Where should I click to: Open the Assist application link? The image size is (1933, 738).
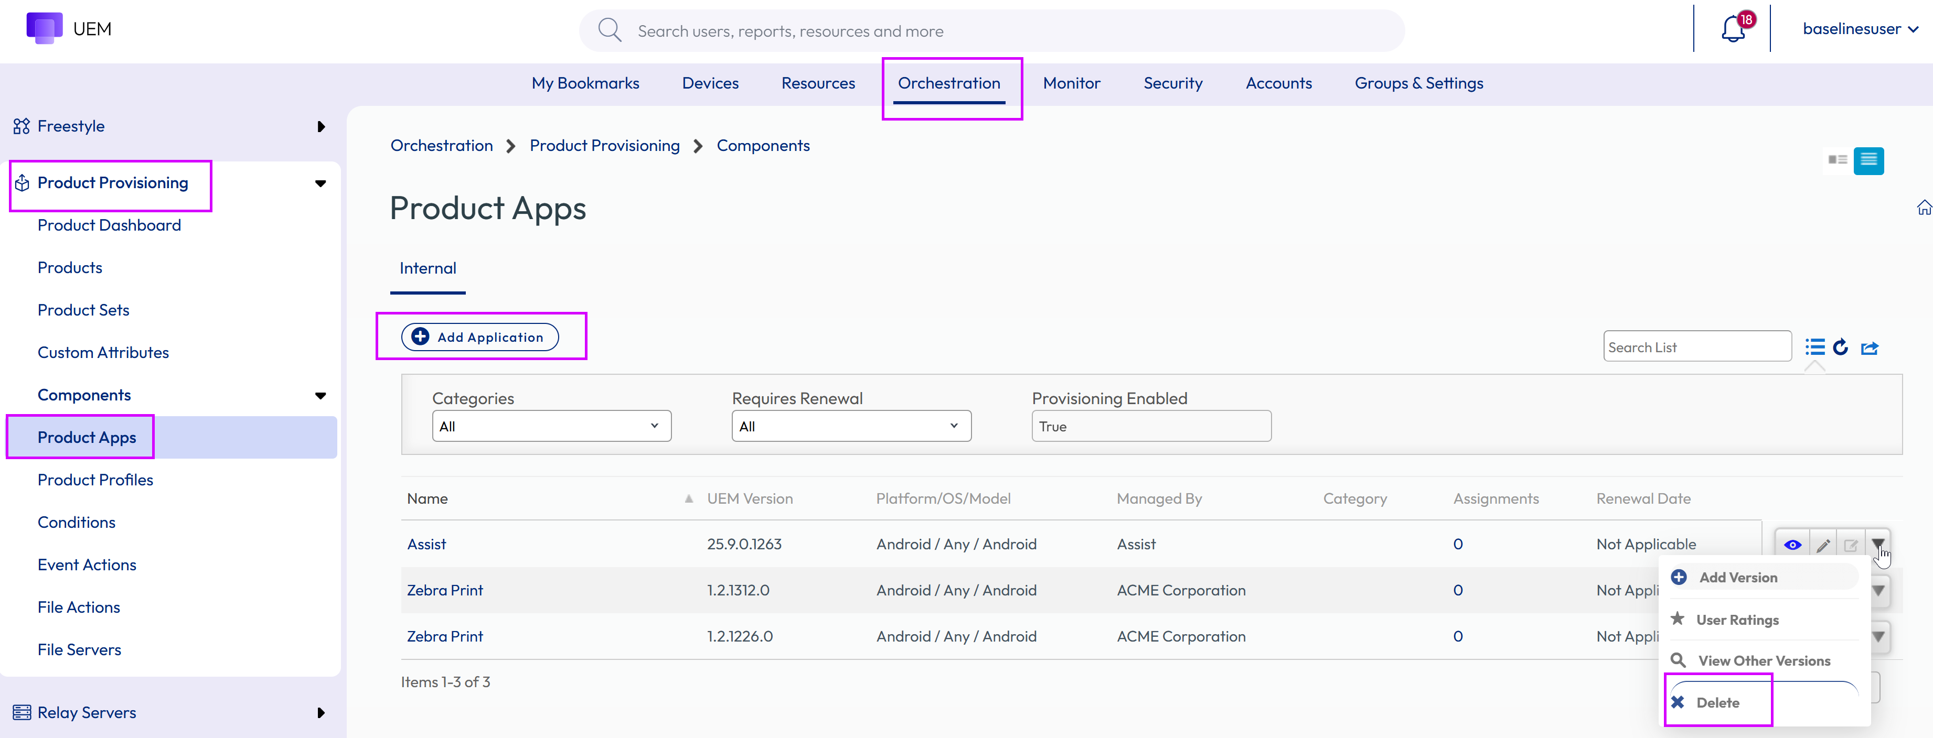(x=426, y=545)
